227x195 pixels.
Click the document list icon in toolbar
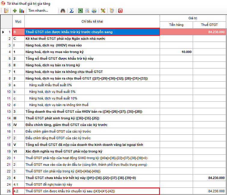click(112, 11)
